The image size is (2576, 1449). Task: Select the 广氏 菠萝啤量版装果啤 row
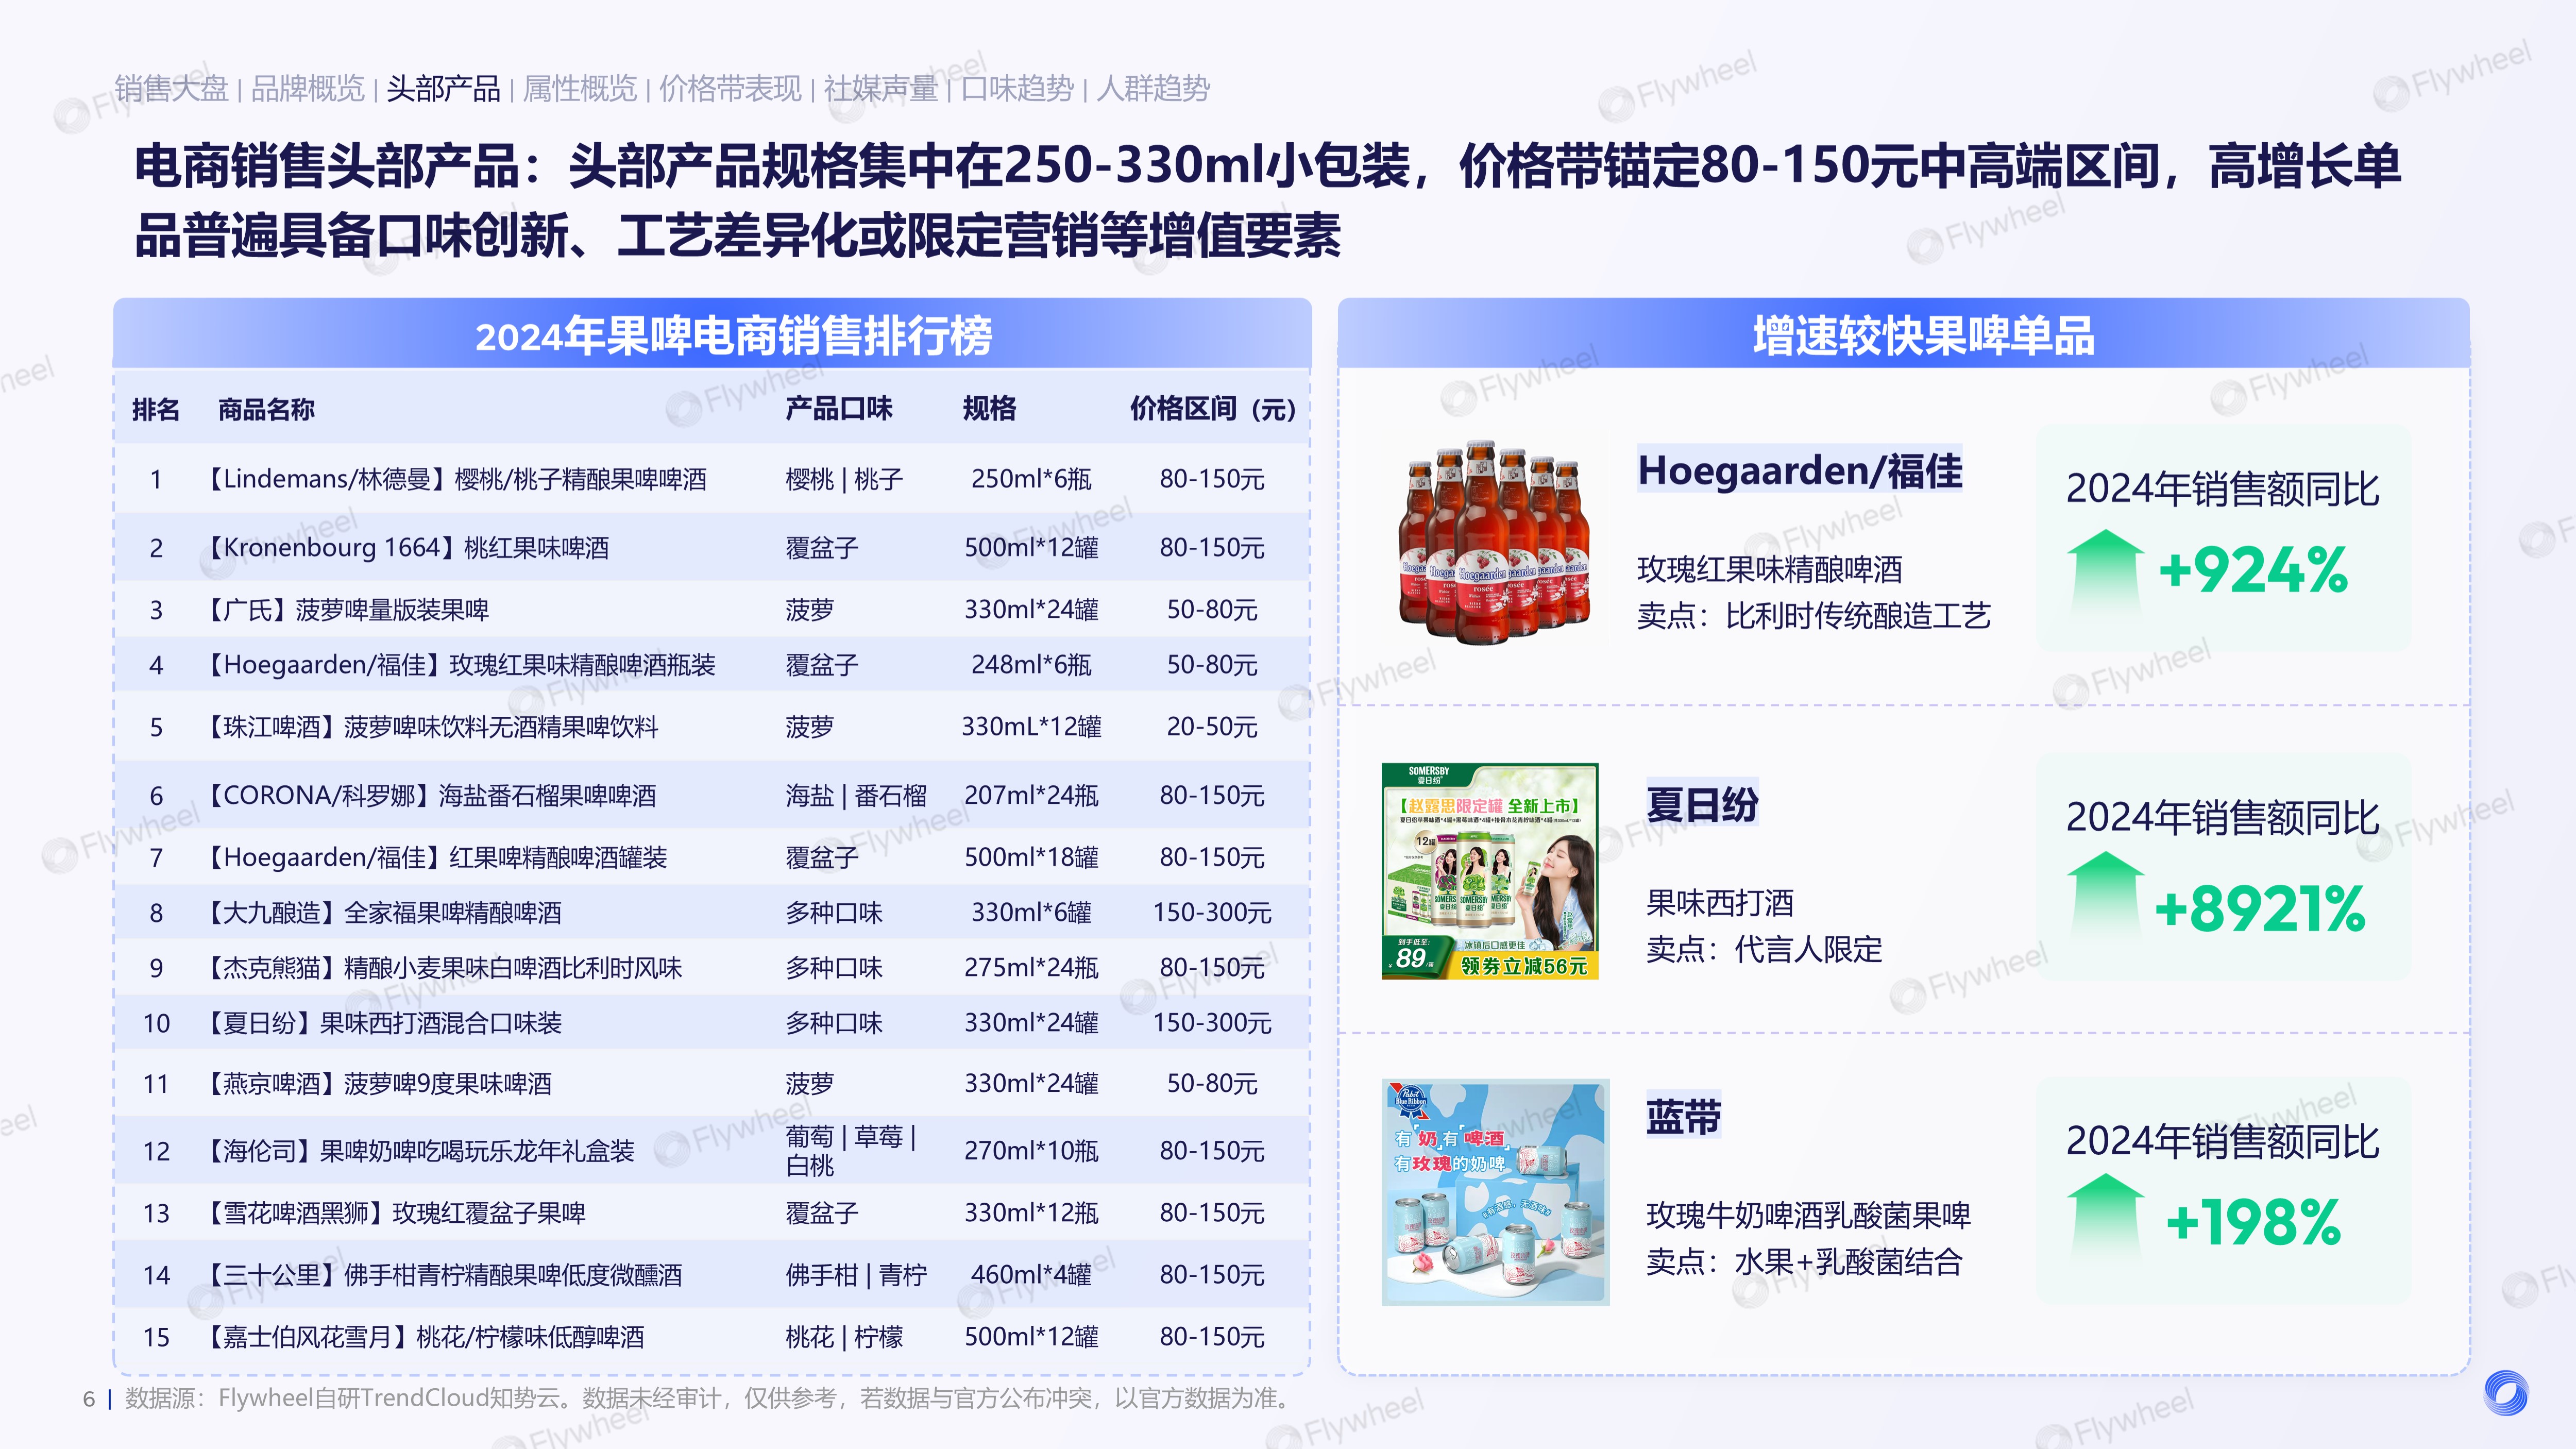[x=712, y=610]
